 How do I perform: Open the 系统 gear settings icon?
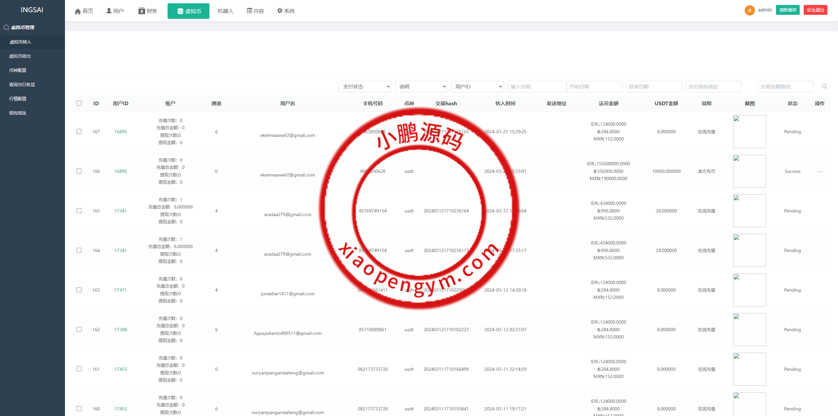click(x=280, y=11)
